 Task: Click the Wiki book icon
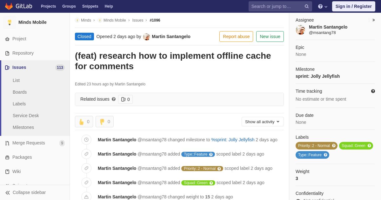click(7, 172)
